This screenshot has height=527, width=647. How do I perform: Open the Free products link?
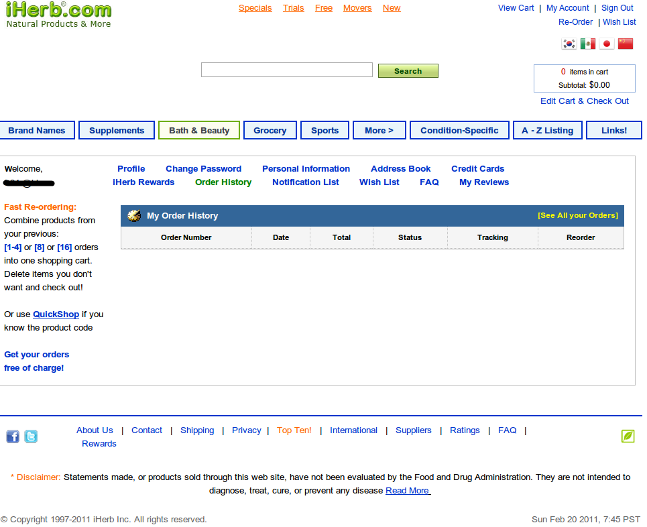point(324,8)
